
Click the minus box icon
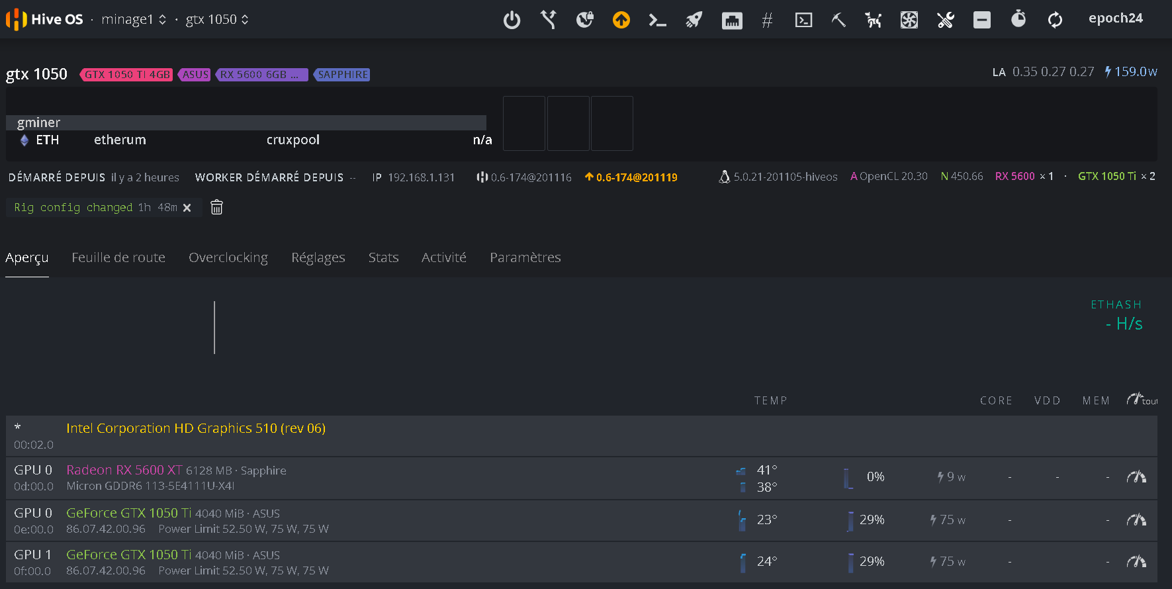982,20
